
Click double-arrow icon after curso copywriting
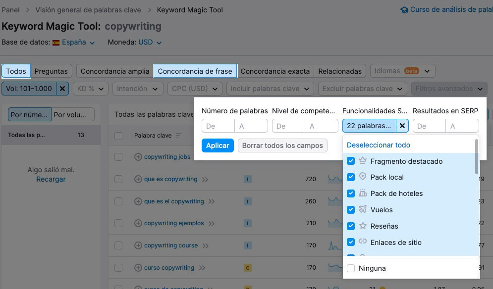pyautogui.click(x=202, y=268)
